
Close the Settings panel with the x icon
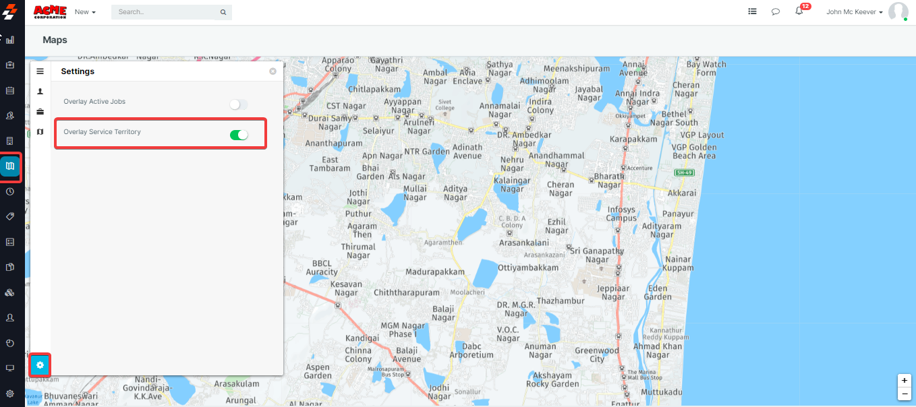[273, 71]
